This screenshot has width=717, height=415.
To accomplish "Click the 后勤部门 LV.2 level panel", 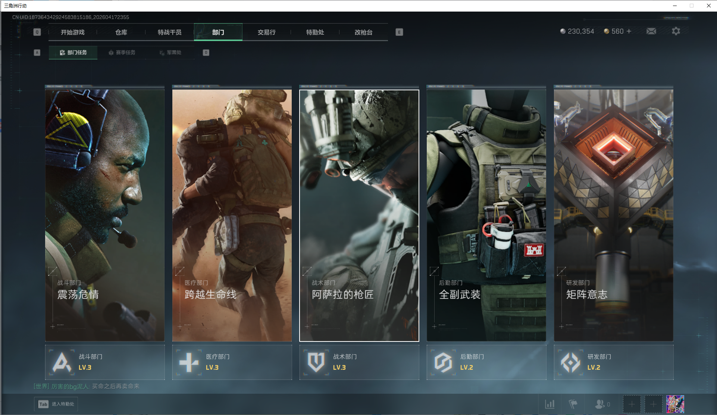I will [x=486, y=362].
